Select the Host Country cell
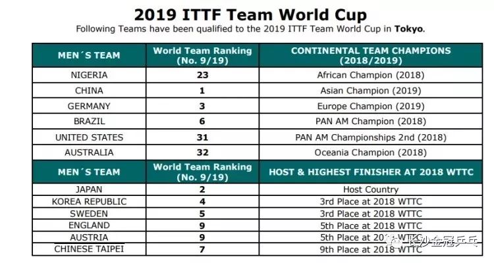 (x=371, y=189)
